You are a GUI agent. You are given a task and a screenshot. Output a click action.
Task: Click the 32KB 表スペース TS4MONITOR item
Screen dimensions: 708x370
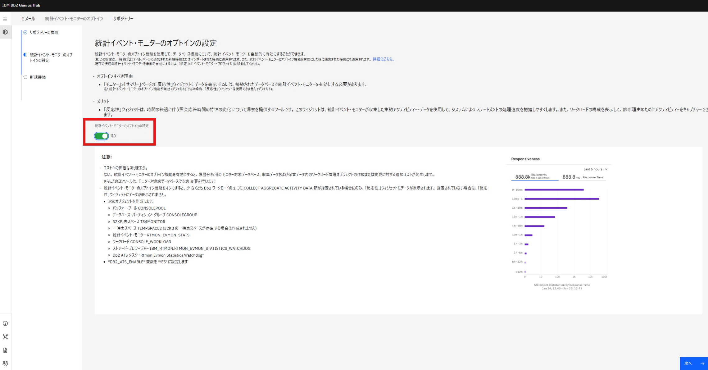coord(139,222)
